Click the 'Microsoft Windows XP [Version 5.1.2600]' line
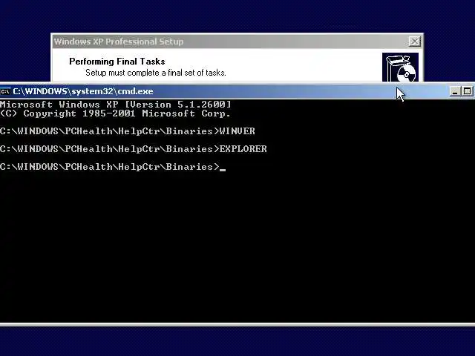The width and height of the screenshot is (475, 356). (116, 105)
